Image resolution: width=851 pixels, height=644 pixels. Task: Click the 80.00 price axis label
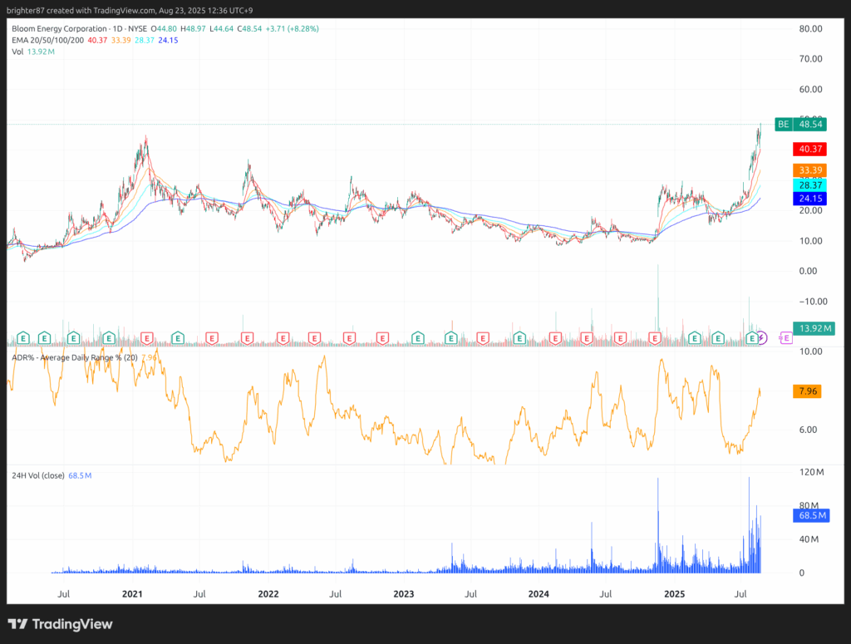[x=810, y=29]
